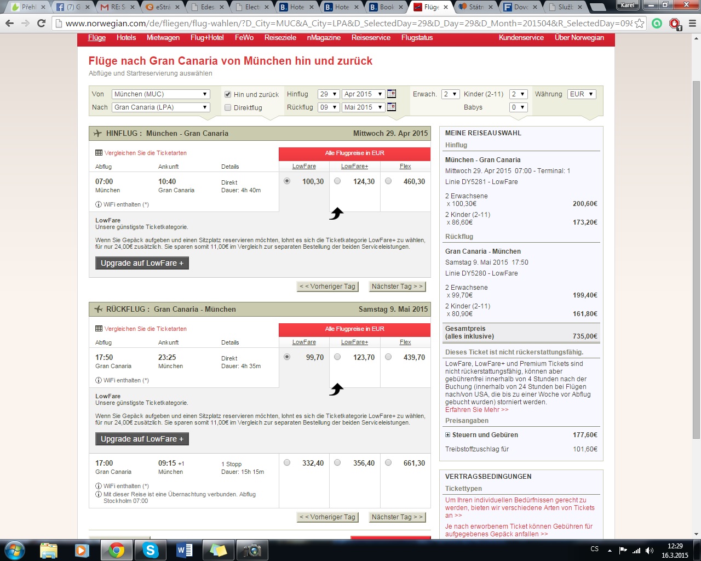Click Hinflug Upgrade auf LowFare + button
The image size is (701, 561).
point(142,263)
